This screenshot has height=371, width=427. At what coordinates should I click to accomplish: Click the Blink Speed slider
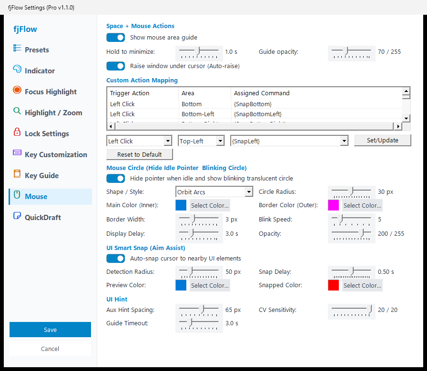click(352, 221)
